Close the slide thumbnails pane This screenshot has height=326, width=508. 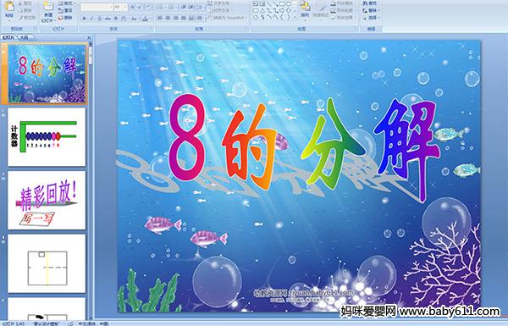(89, 38)
